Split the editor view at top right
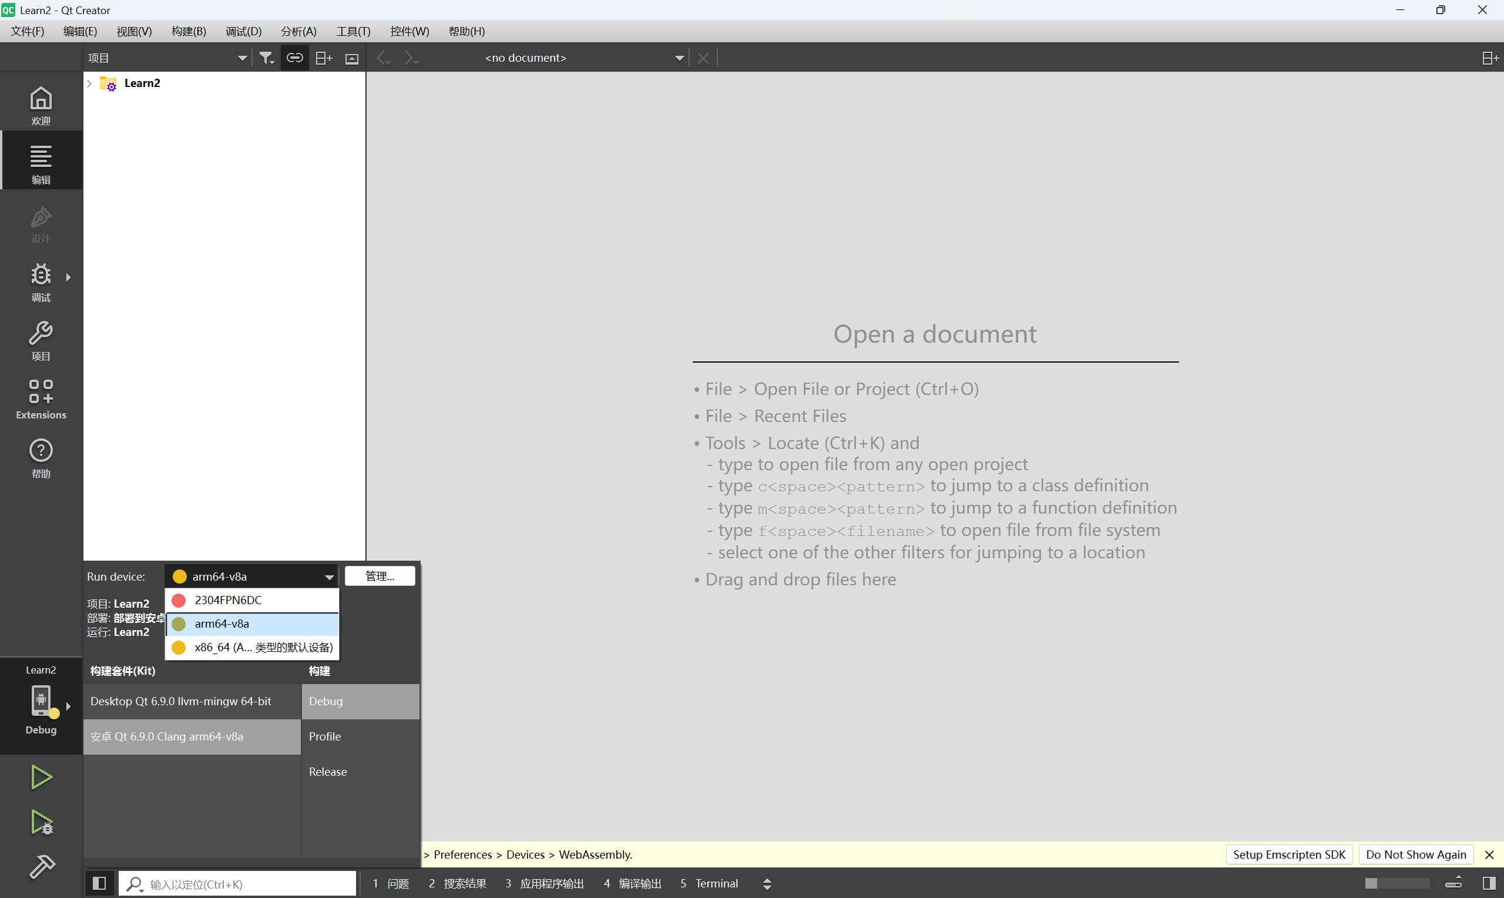The height and width of the screenshot is (898, 1504). 1490,58
